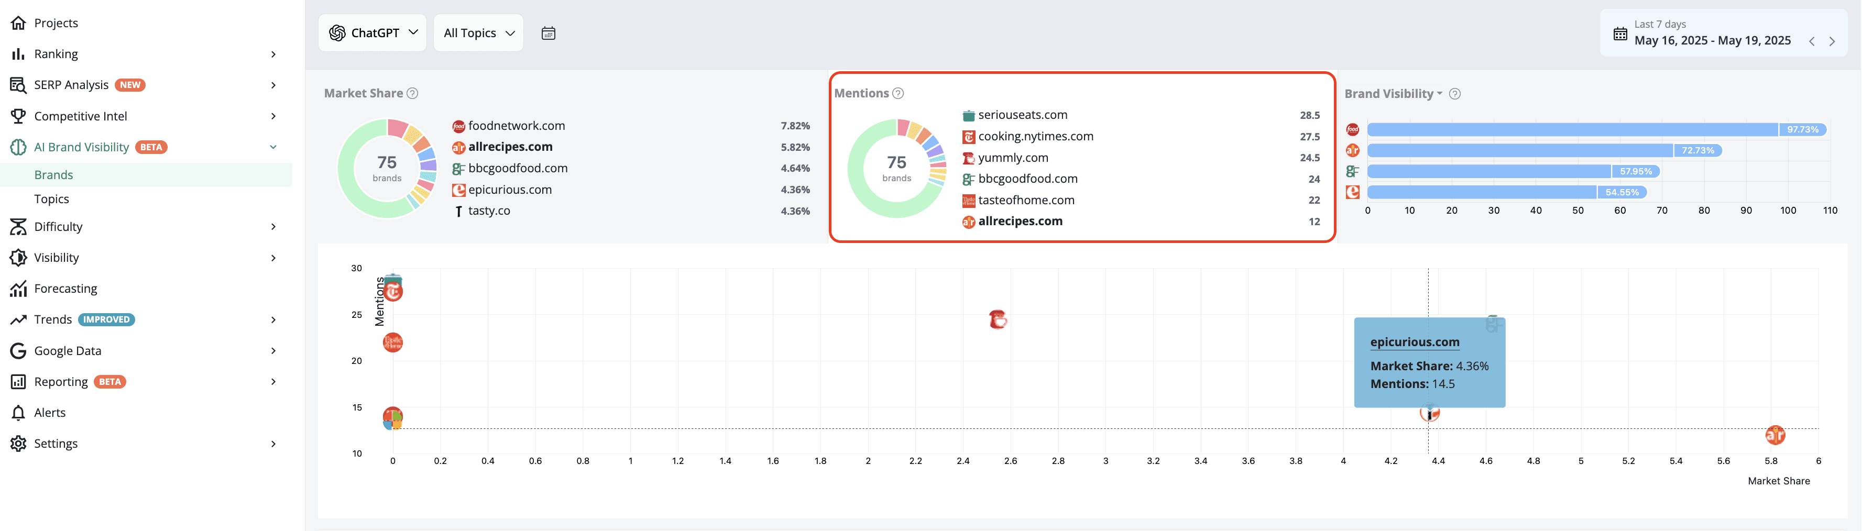The width and height of the screenshot is (1862, 531).
Task: Click yummly.com in Mentions list
Action: [x=1013, y=158]
